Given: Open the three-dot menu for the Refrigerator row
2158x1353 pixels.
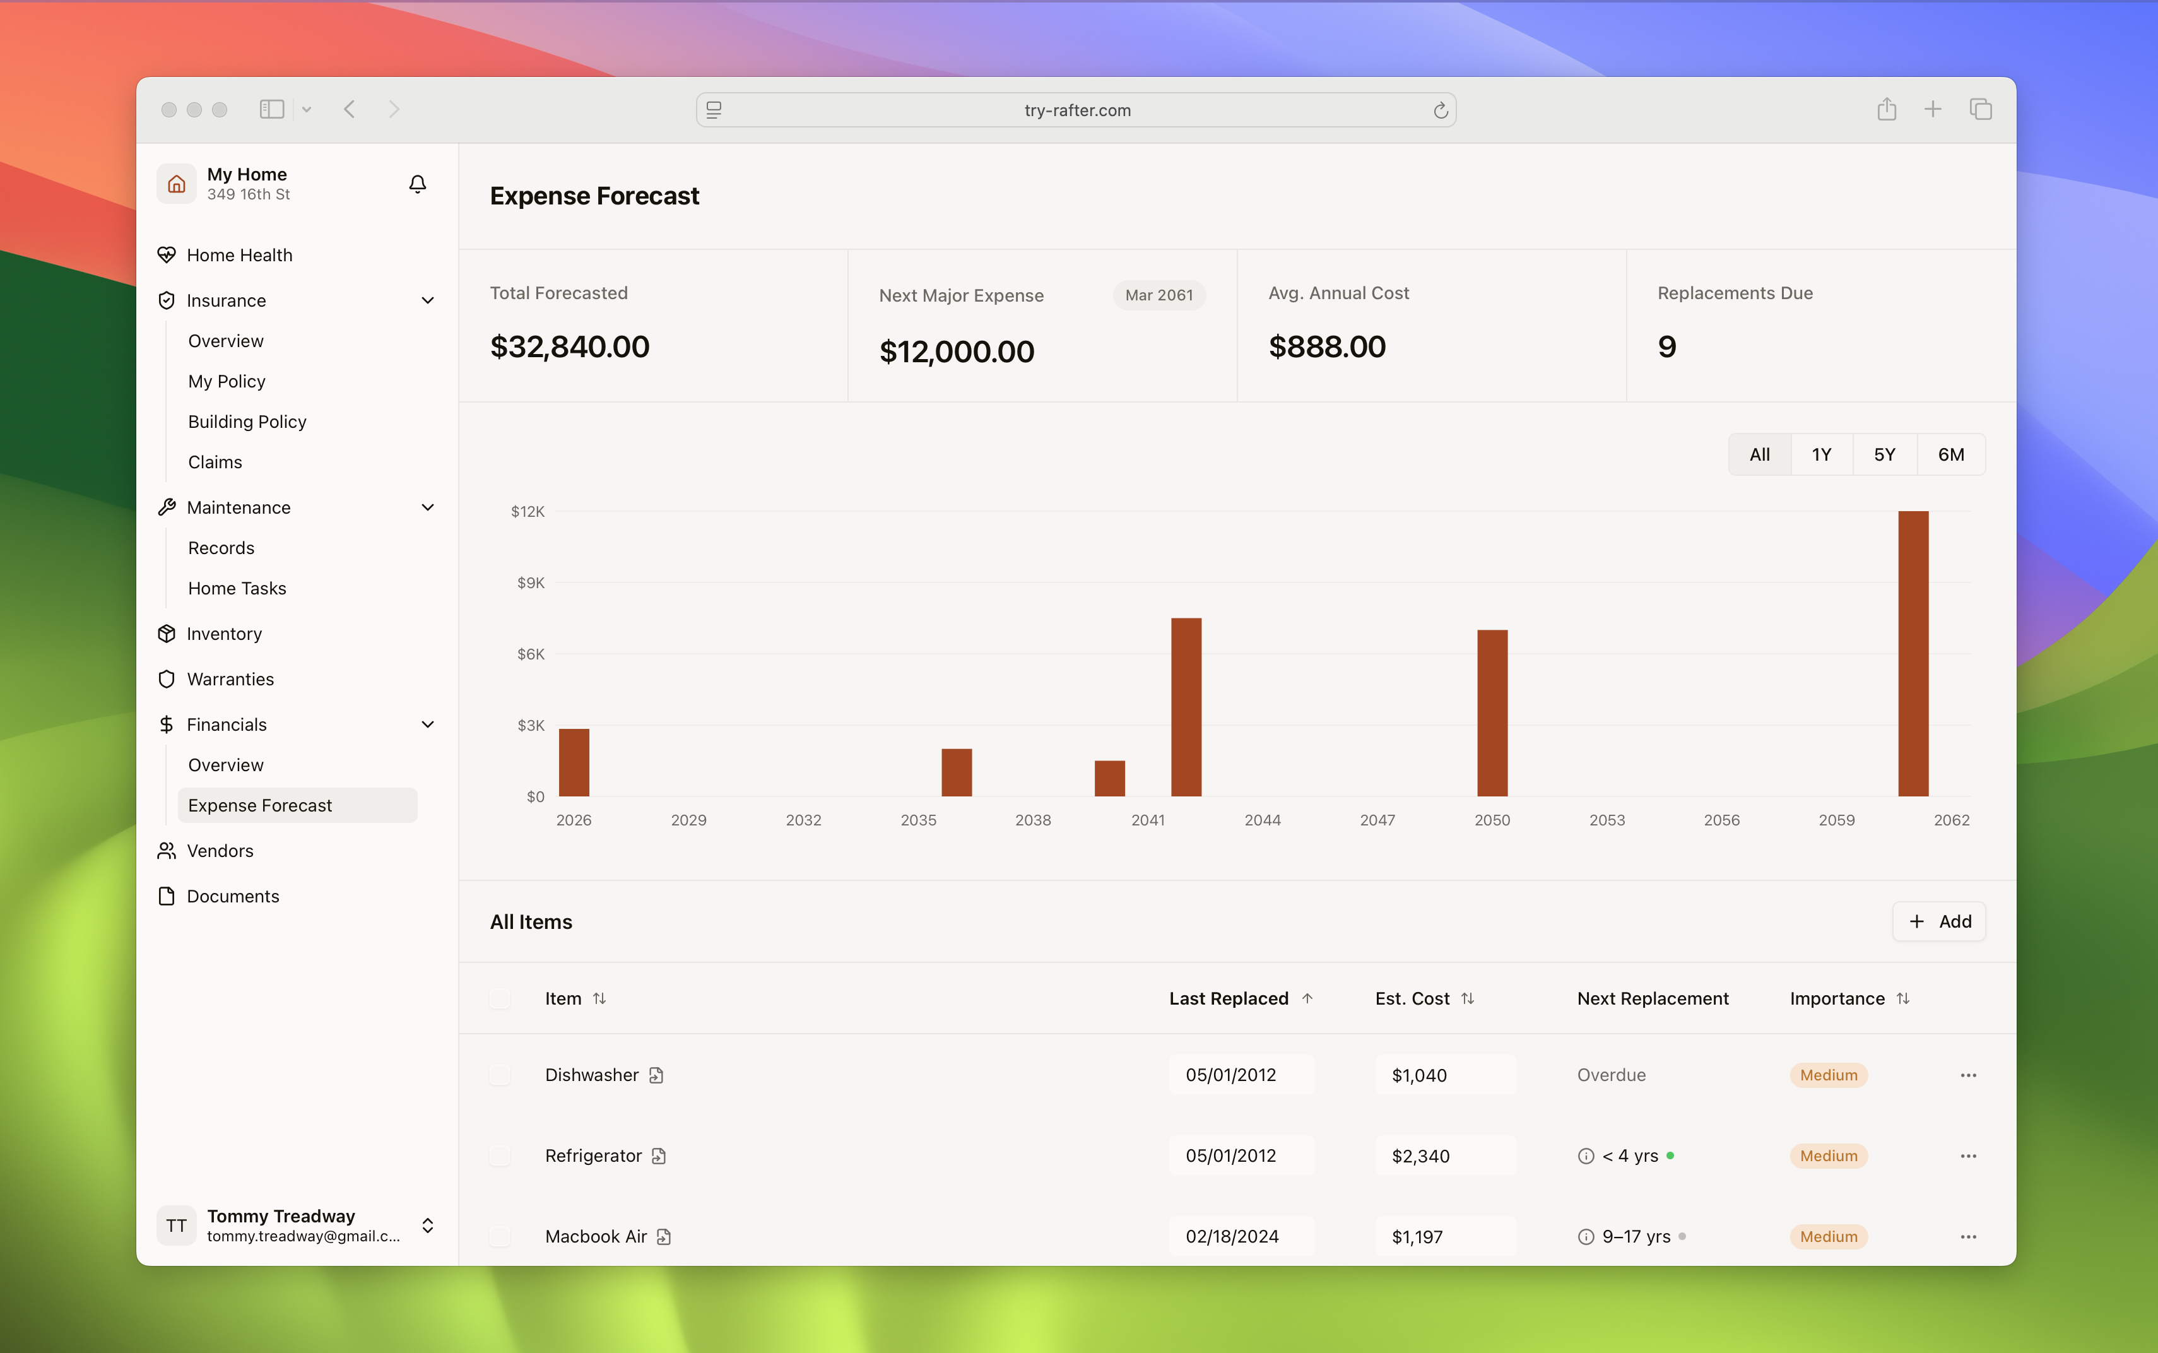Looking at the screenshot, I should [1967, 1156].
